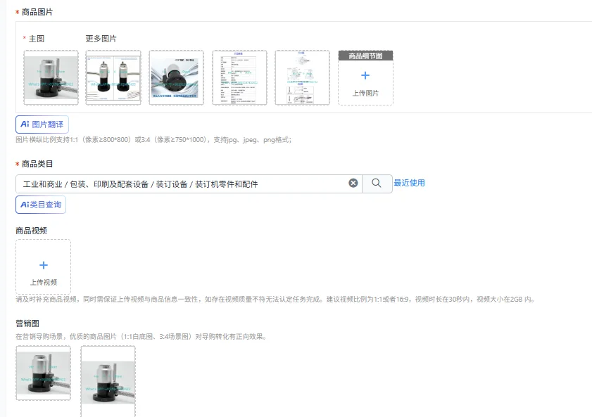
Task: Click the AI 图片翻译 button
Action: tap(42, 124)
